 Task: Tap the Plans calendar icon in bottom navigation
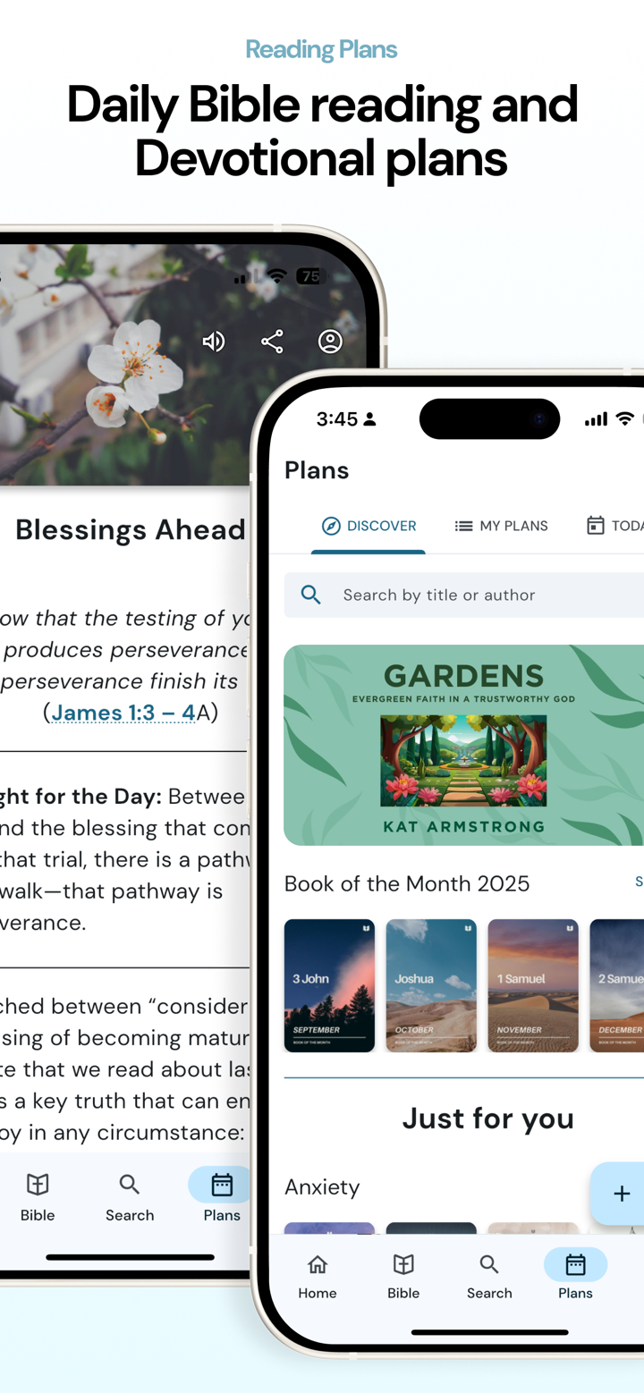point(575,1264)
